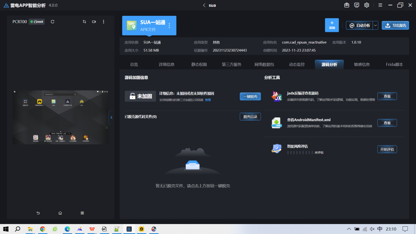Image resolution: width=416 pixels, height=234 pixels.
Task: Click the 智能风险评估 shield icon
Action: pyautogui.click(x=277, y=149)
